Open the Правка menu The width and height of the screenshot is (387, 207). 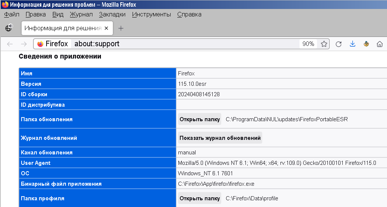pos(35,14)
